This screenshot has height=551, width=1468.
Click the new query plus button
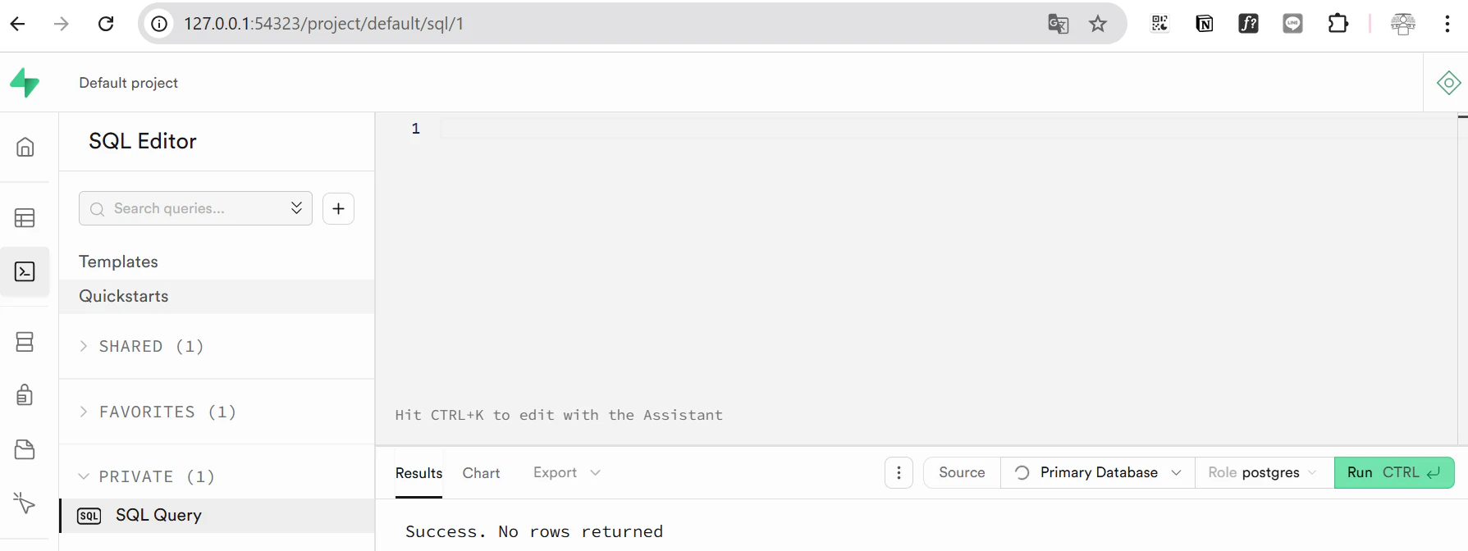pyautogui.click(x=338, y=208)
